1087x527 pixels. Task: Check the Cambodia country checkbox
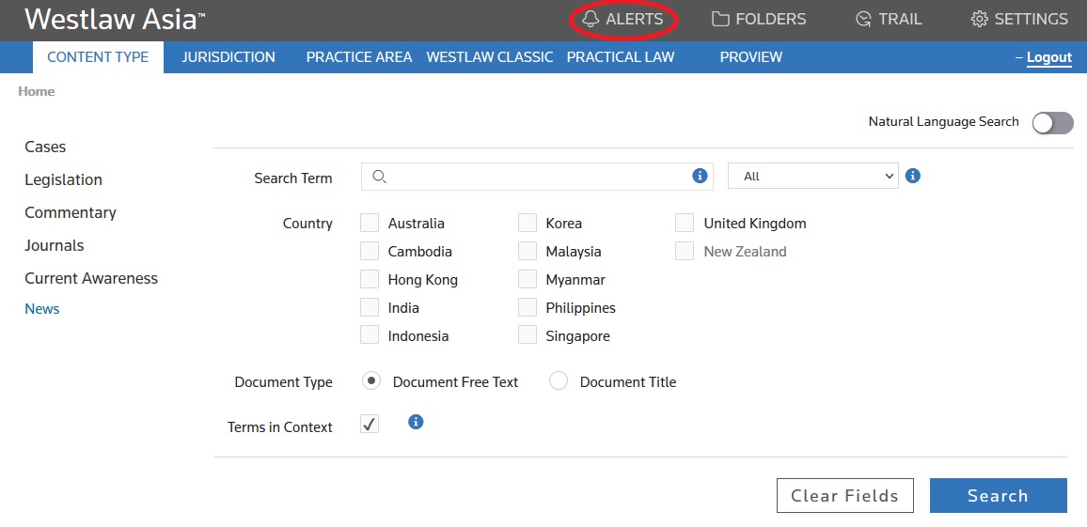pyautogui.click(x=370, y=251)
